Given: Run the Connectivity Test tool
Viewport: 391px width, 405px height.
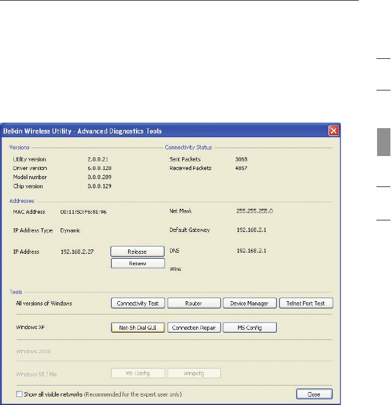Looking at the screenshot, I should click(x=137, y=303).
